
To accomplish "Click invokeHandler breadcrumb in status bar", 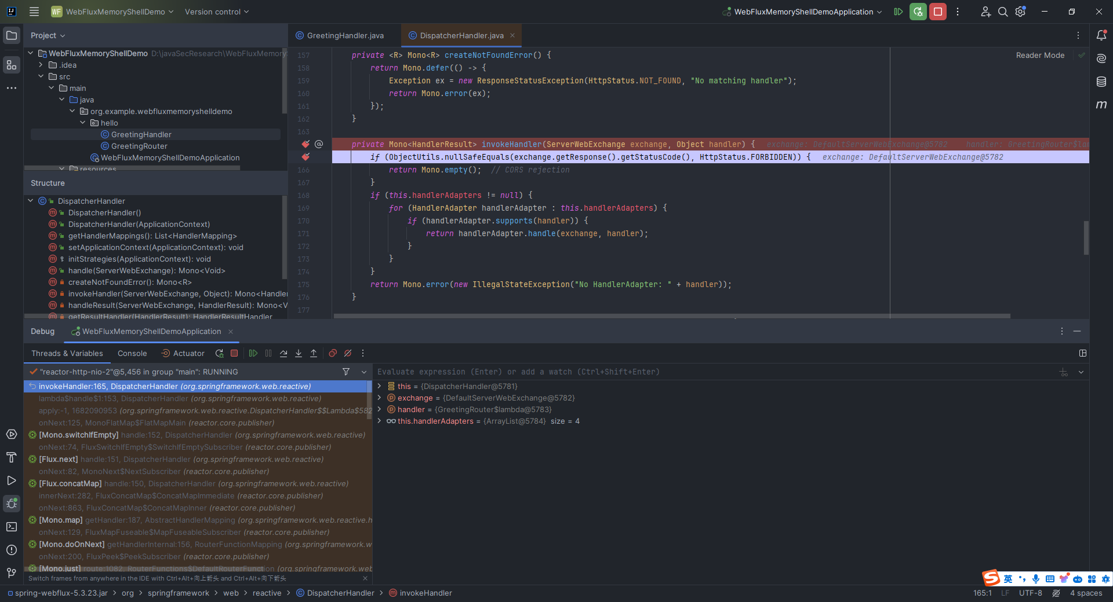I will [x=420, y=593].
